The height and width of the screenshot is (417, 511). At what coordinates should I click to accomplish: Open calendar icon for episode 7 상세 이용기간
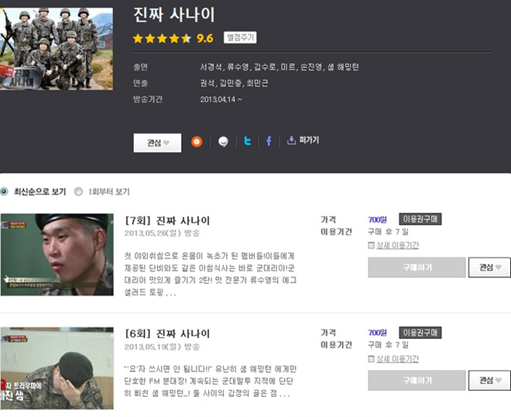(371, 245)
